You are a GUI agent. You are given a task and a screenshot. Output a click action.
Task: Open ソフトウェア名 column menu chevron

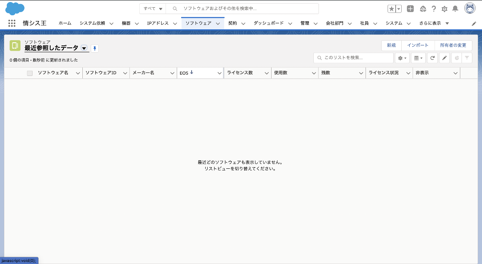[78, 73]
